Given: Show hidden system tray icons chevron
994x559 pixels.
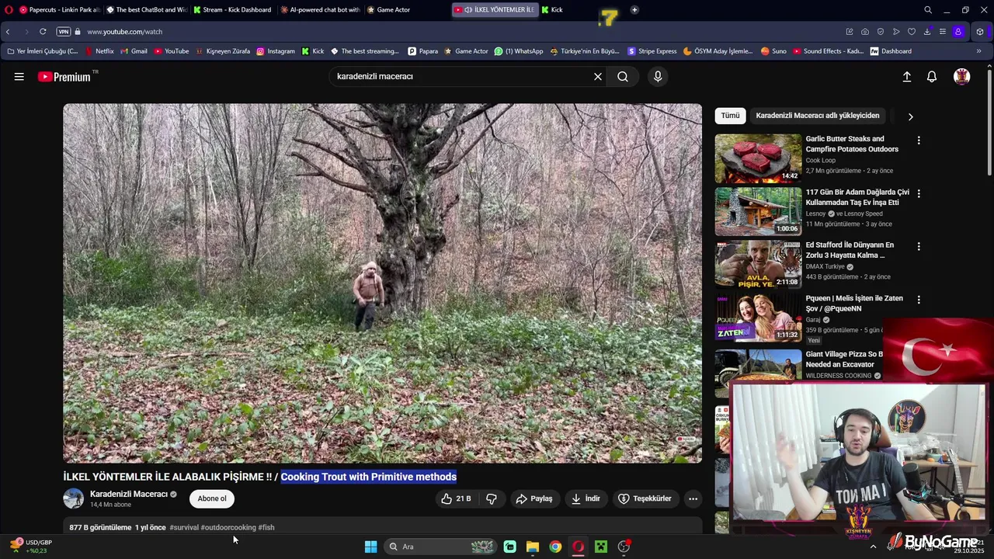Looking at the screenshot, I should click(873, 547).
